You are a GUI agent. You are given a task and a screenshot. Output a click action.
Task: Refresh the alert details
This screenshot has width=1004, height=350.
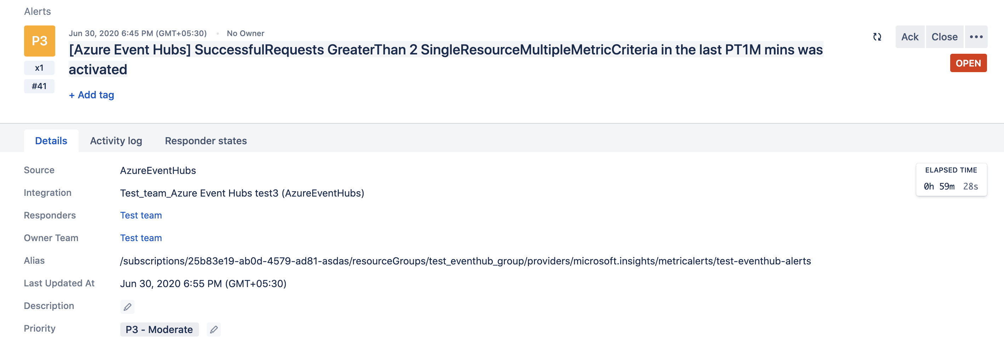[x=877, y=37]
